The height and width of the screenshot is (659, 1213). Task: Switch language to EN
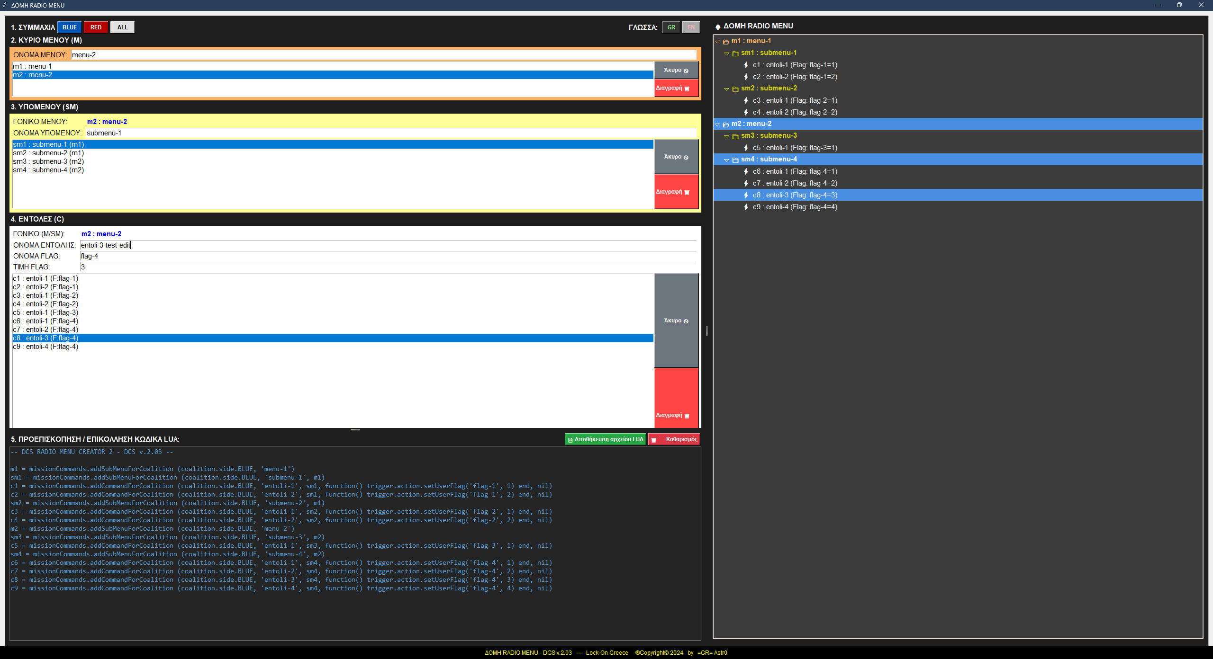point(691,27)
